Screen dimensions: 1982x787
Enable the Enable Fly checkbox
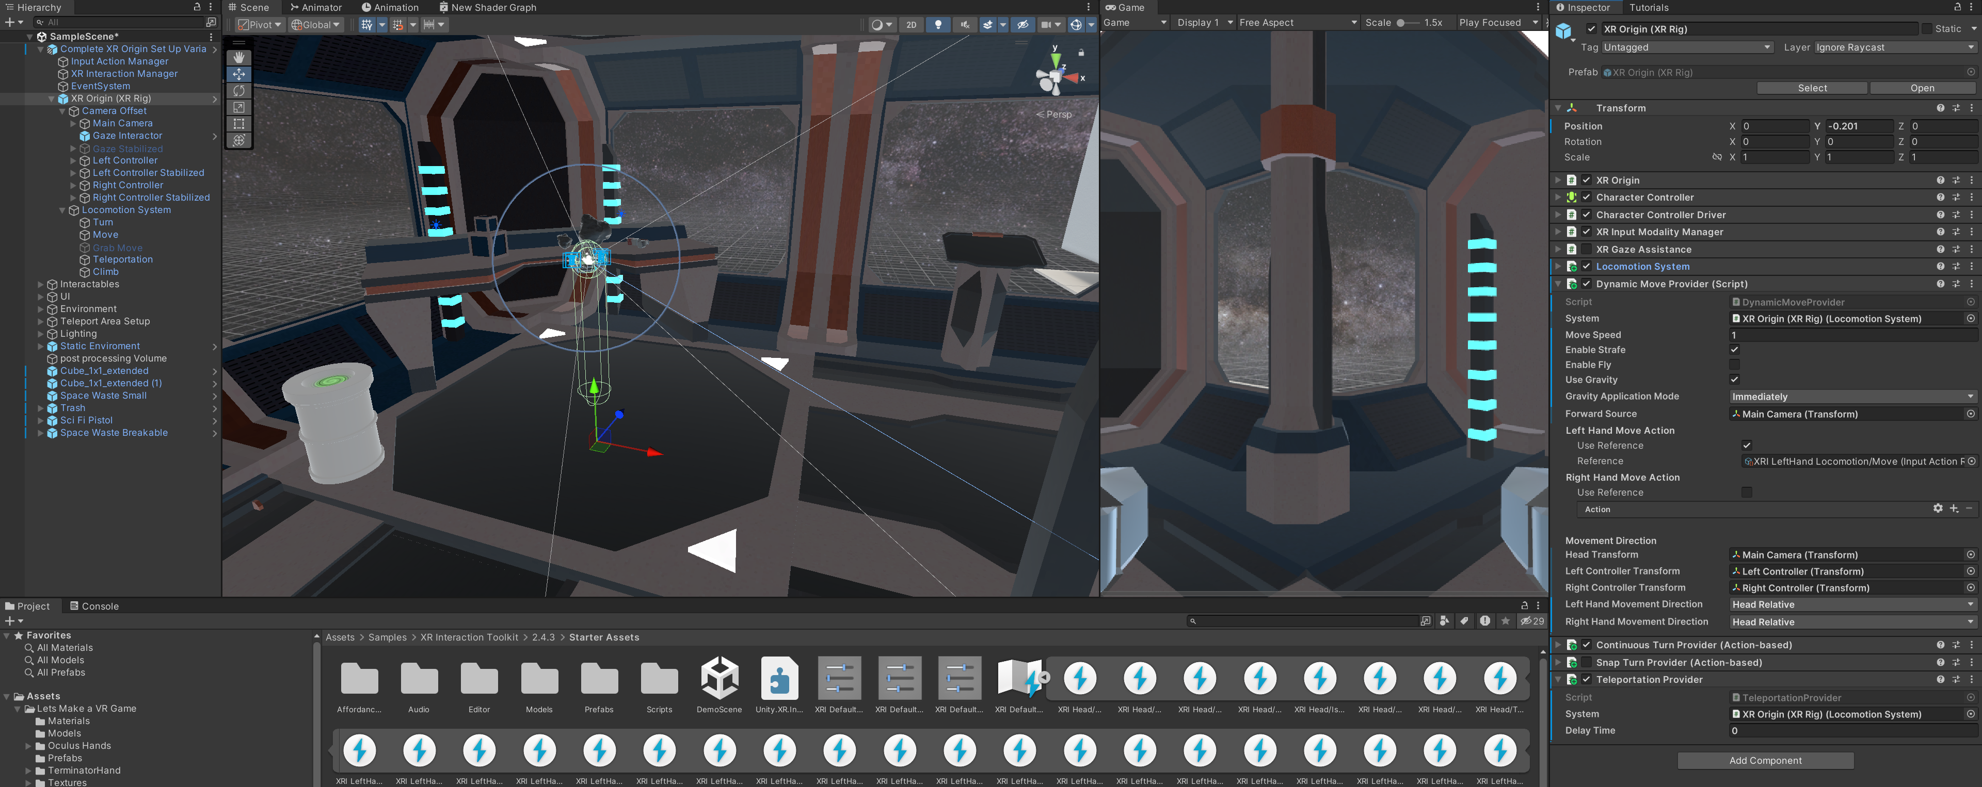pyautogui.click(x=1734, y=364)
